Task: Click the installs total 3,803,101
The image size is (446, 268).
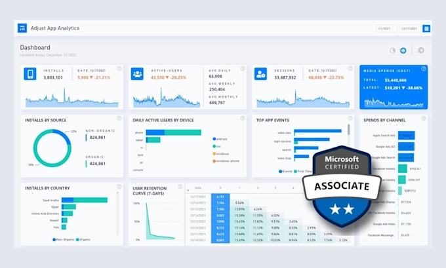Action: pyautogui.click(x=53, y=77)
